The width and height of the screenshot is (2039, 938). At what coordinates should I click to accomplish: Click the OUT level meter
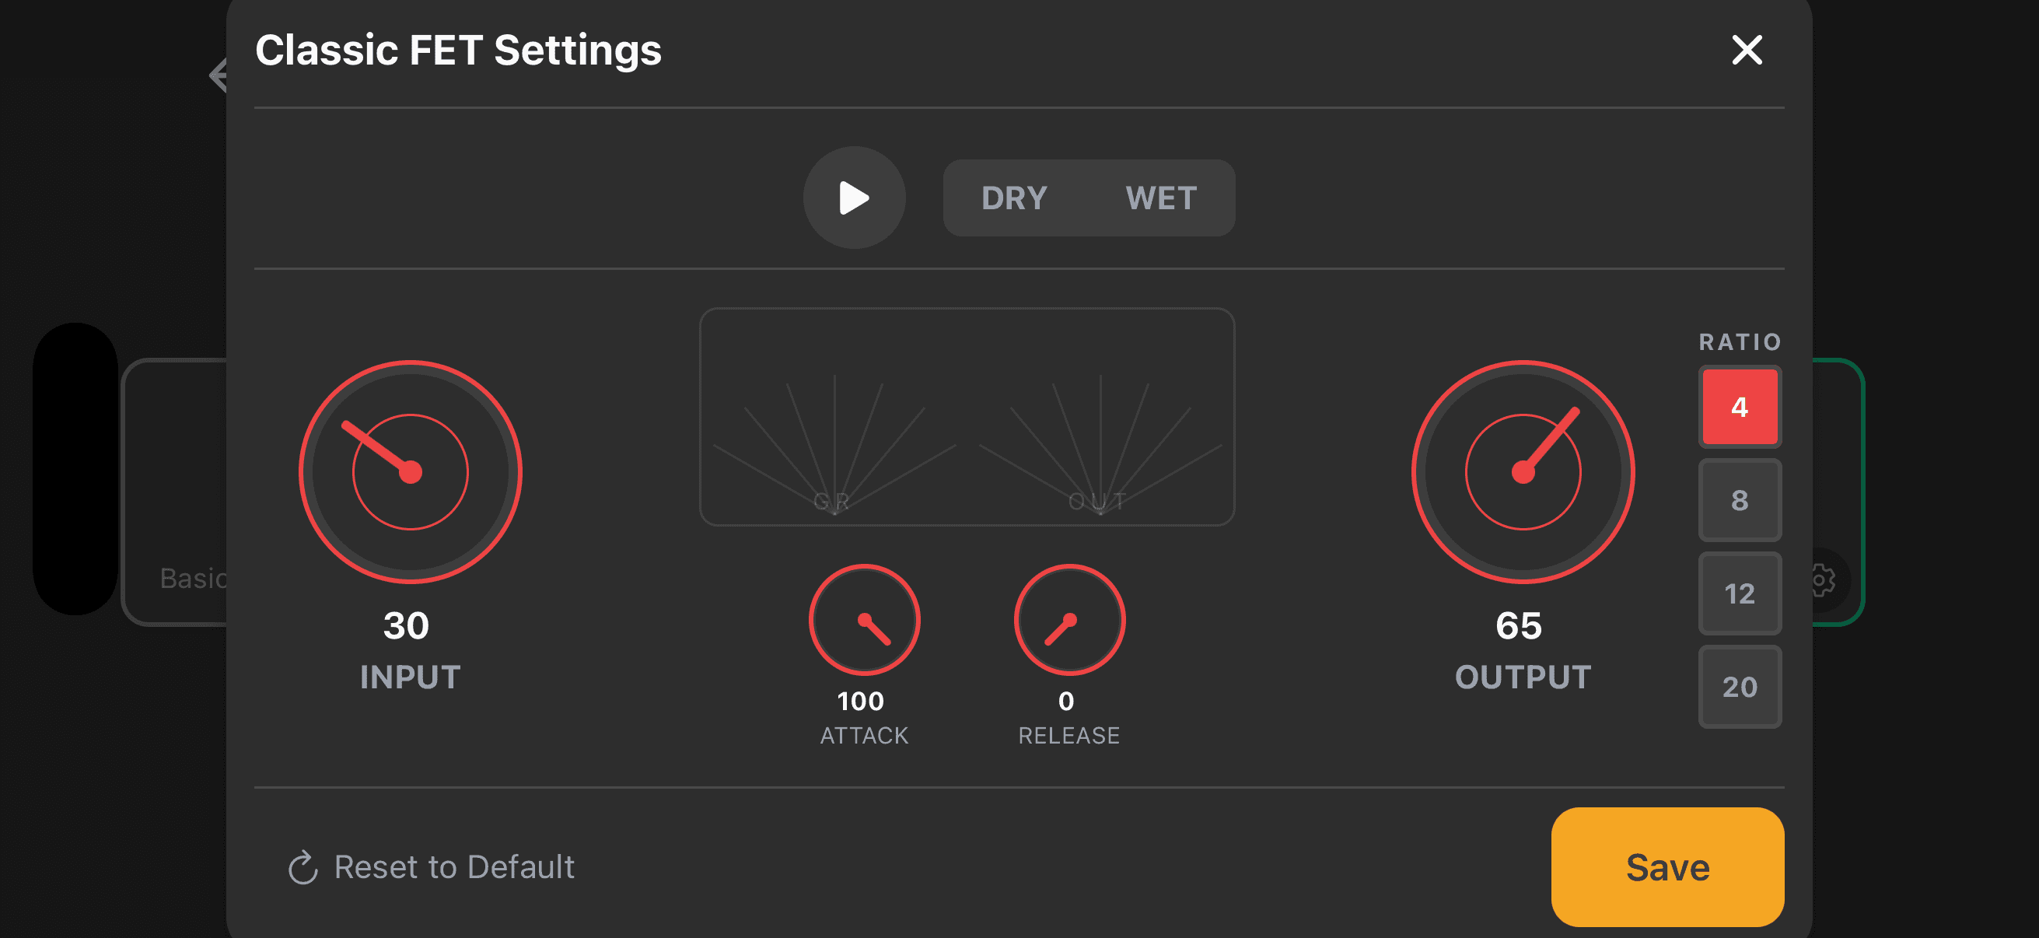coord(1100,443)
